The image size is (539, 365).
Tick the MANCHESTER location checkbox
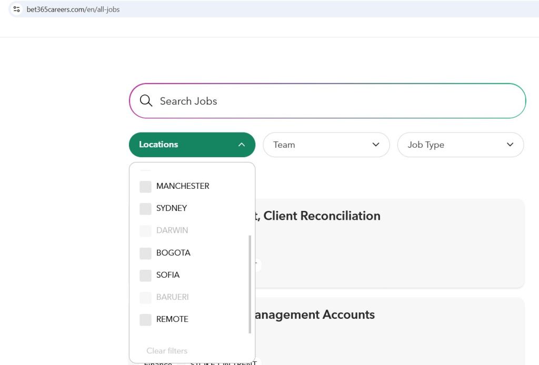coord(145,186)
